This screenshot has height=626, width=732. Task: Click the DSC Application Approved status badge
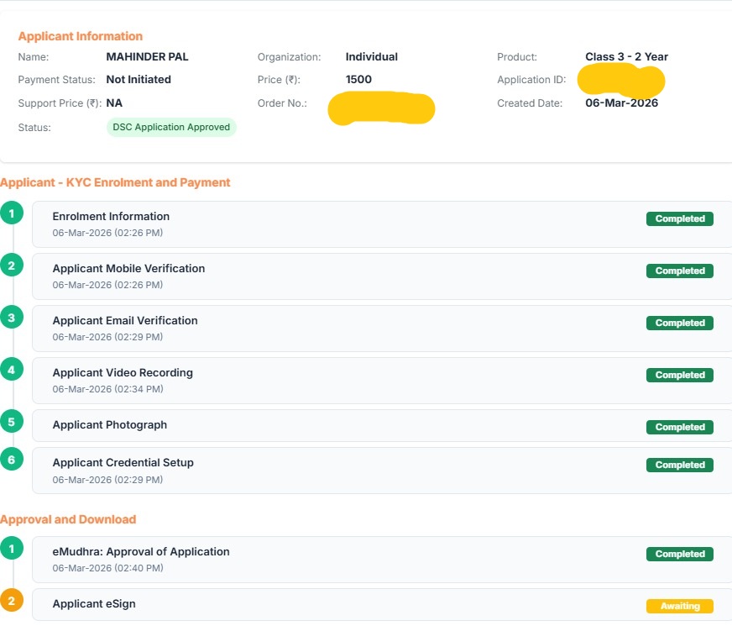tap(171, 128)
